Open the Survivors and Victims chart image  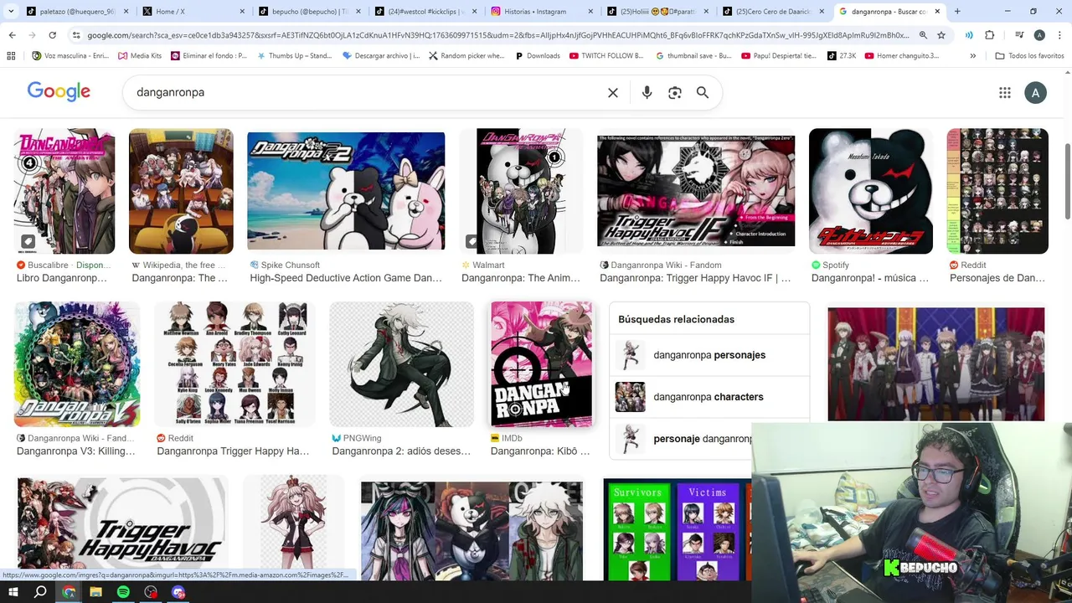(x=677, y=529)
